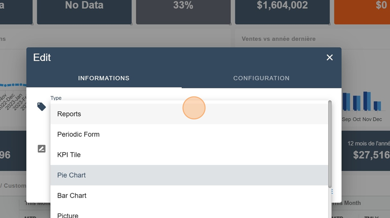Click the dropdown list scrollbar
The height and width of the screenshot is (218, 390).
(330, 143)
